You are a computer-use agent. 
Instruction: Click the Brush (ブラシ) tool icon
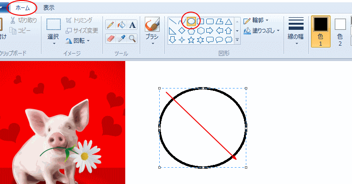[x=152, y=24]
